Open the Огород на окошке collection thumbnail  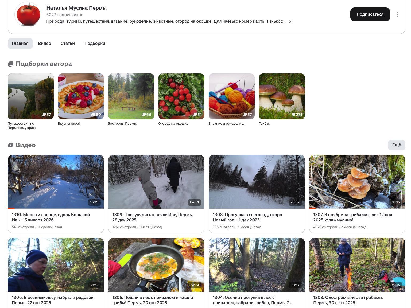point(181,96)
